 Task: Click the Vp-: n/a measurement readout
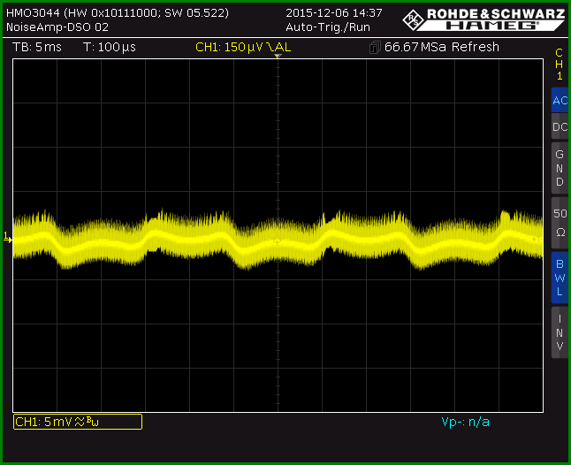465,422
